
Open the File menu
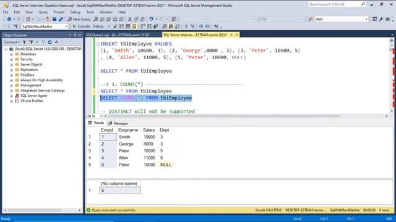pos(6,12)
